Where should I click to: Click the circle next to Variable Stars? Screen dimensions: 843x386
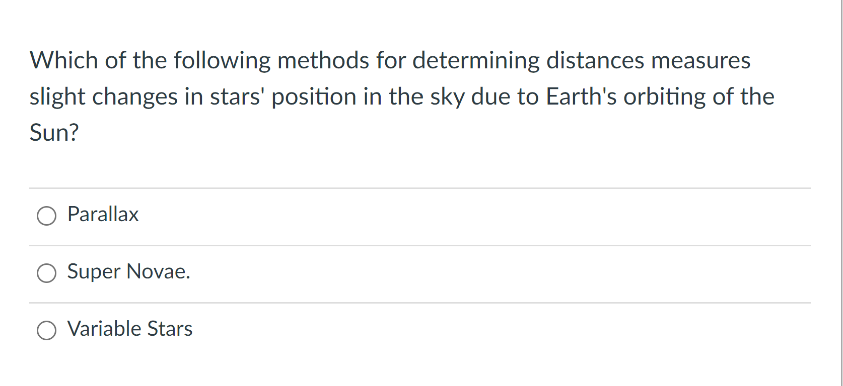[x=46, y=331]
